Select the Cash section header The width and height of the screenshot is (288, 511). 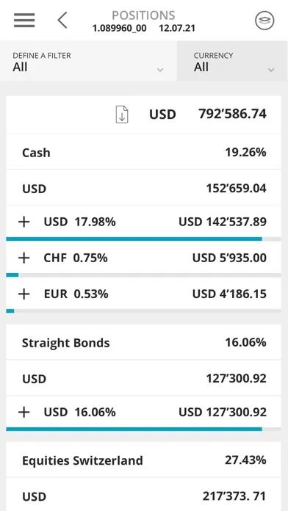(143, 152)
